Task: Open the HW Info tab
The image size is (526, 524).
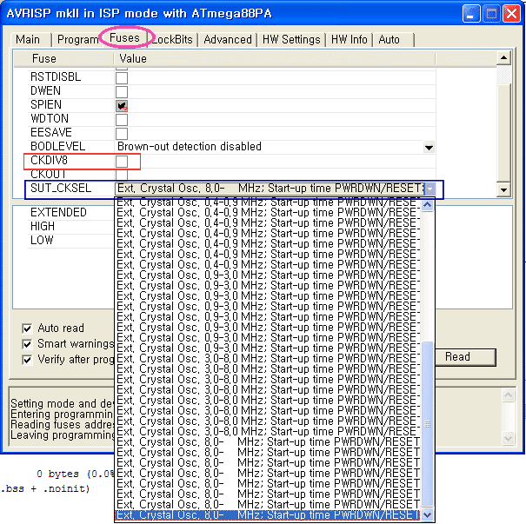Action: [350, 40]
